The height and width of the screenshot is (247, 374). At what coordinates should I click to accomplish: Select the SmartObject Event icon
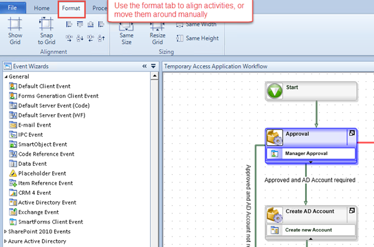coord(13,144)
